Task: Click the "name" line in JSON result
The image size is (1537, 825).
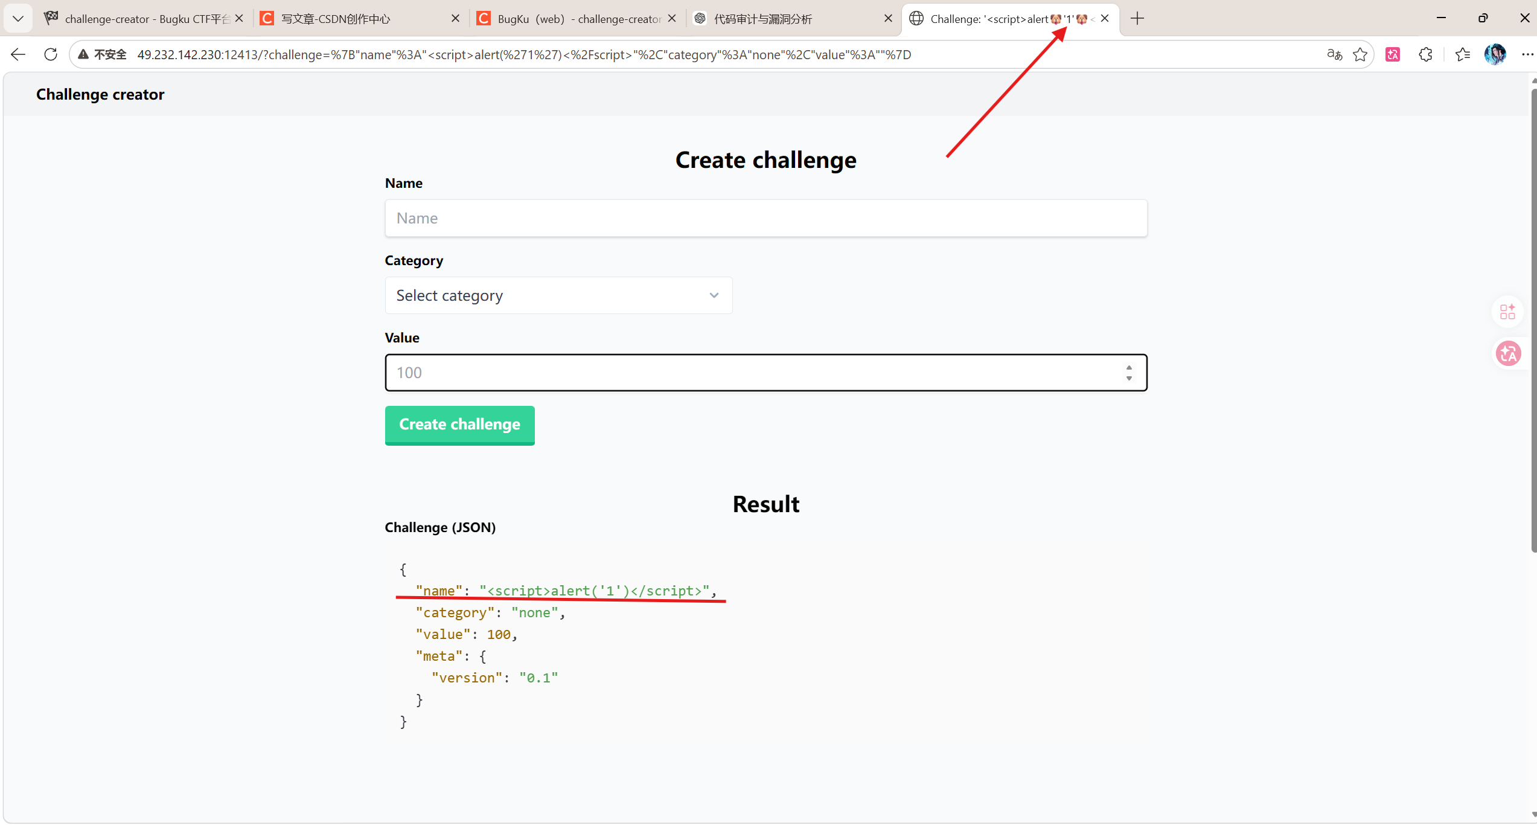Action: [566, 591]
